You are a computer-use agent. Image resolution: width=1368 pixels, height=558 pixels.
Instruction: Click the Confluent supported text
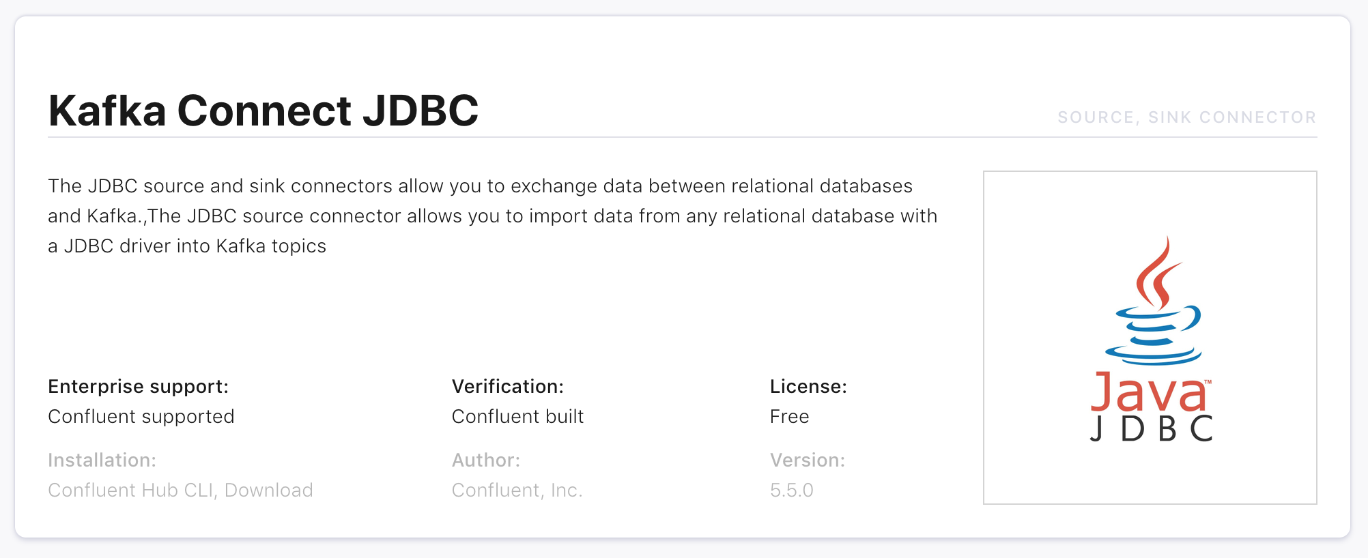tap(141, 417)
